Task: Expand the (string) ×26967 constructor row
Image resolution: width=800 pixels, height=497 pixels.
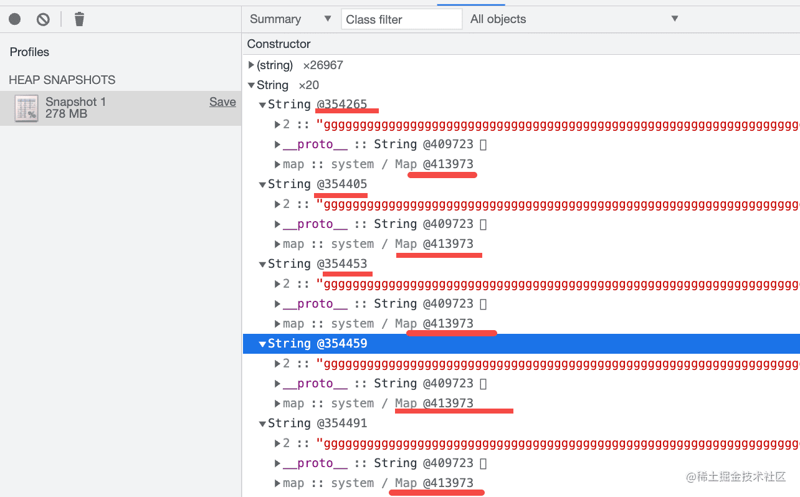Action: (x=251, y=65)
